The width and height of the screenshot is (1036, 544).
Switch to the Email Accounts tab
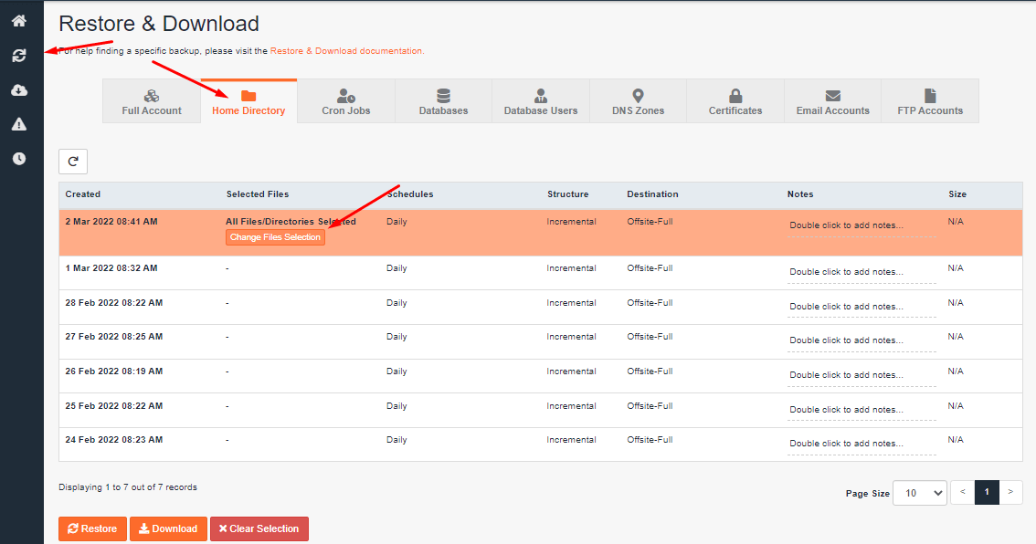tap(832, 101)
